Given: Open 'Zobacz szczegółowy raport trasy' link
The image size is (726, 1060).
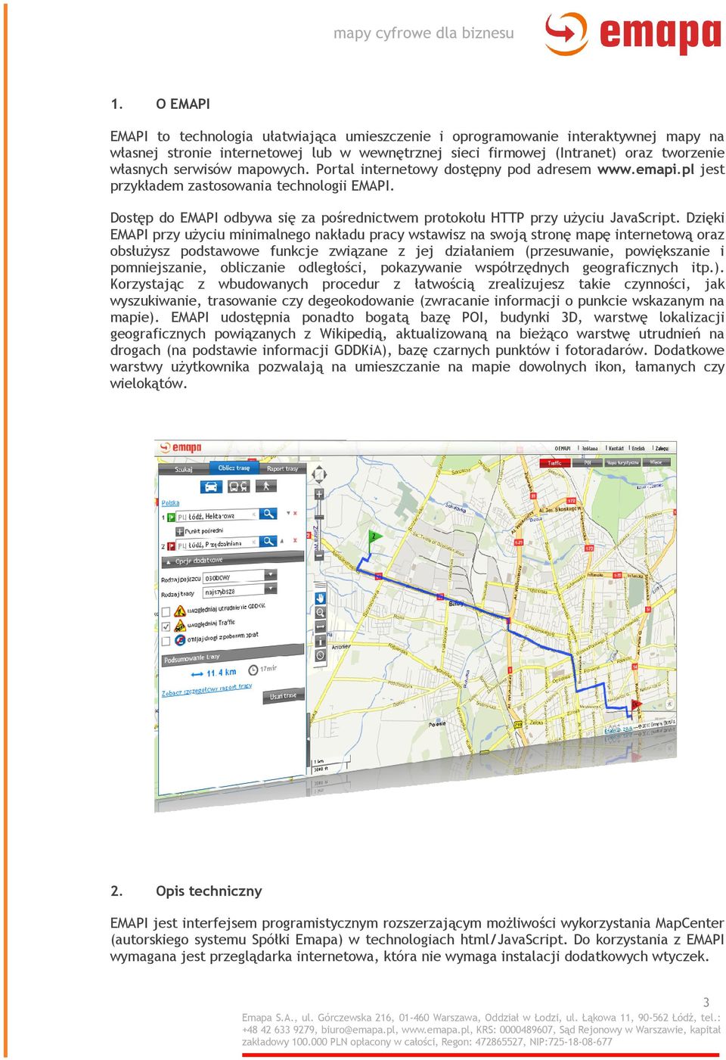Looking at the screenshot, I should coord(207,690).
